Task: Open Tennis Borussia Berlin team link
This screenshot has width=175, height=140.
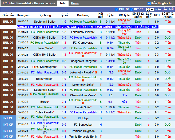Action: point(83,137)
